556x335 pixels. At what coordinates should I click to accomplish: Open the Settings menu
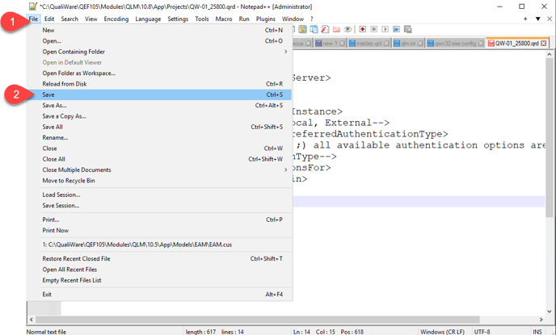pyautogui.click(x=178, y=19)
